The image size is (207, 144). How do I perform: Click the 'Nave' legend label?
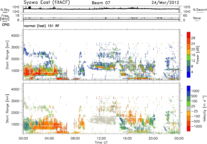click(x=197, y=18)
